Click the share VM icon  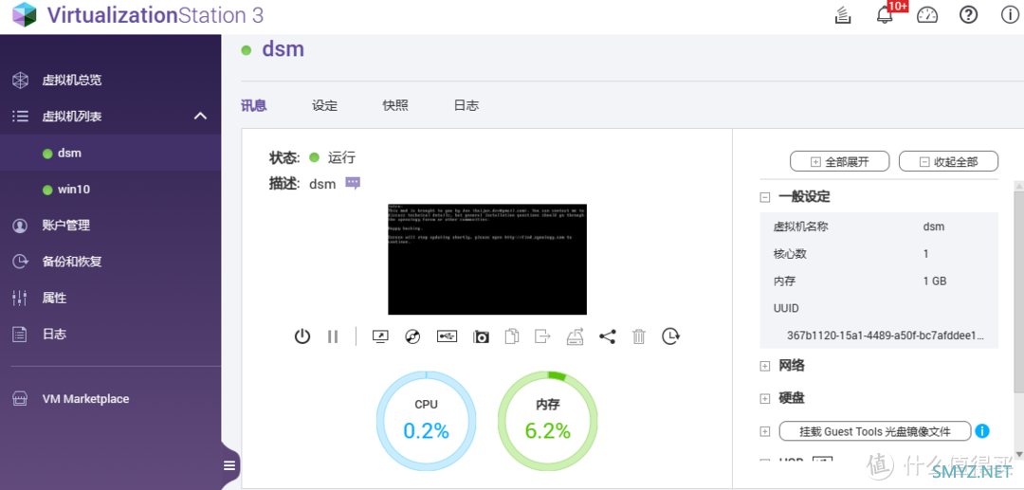coord(608,336)
